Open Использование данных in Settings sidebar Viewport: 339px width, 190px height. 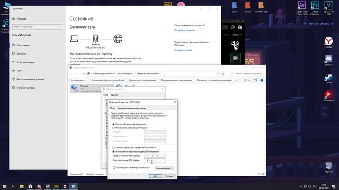tap(31, 79)
